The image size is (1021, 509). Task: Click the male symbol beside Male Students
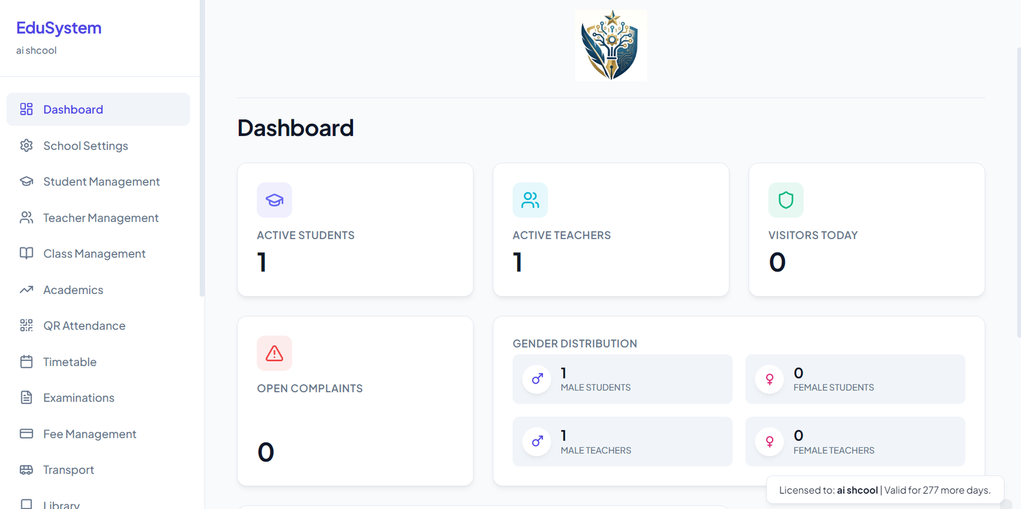coord(537,379)
